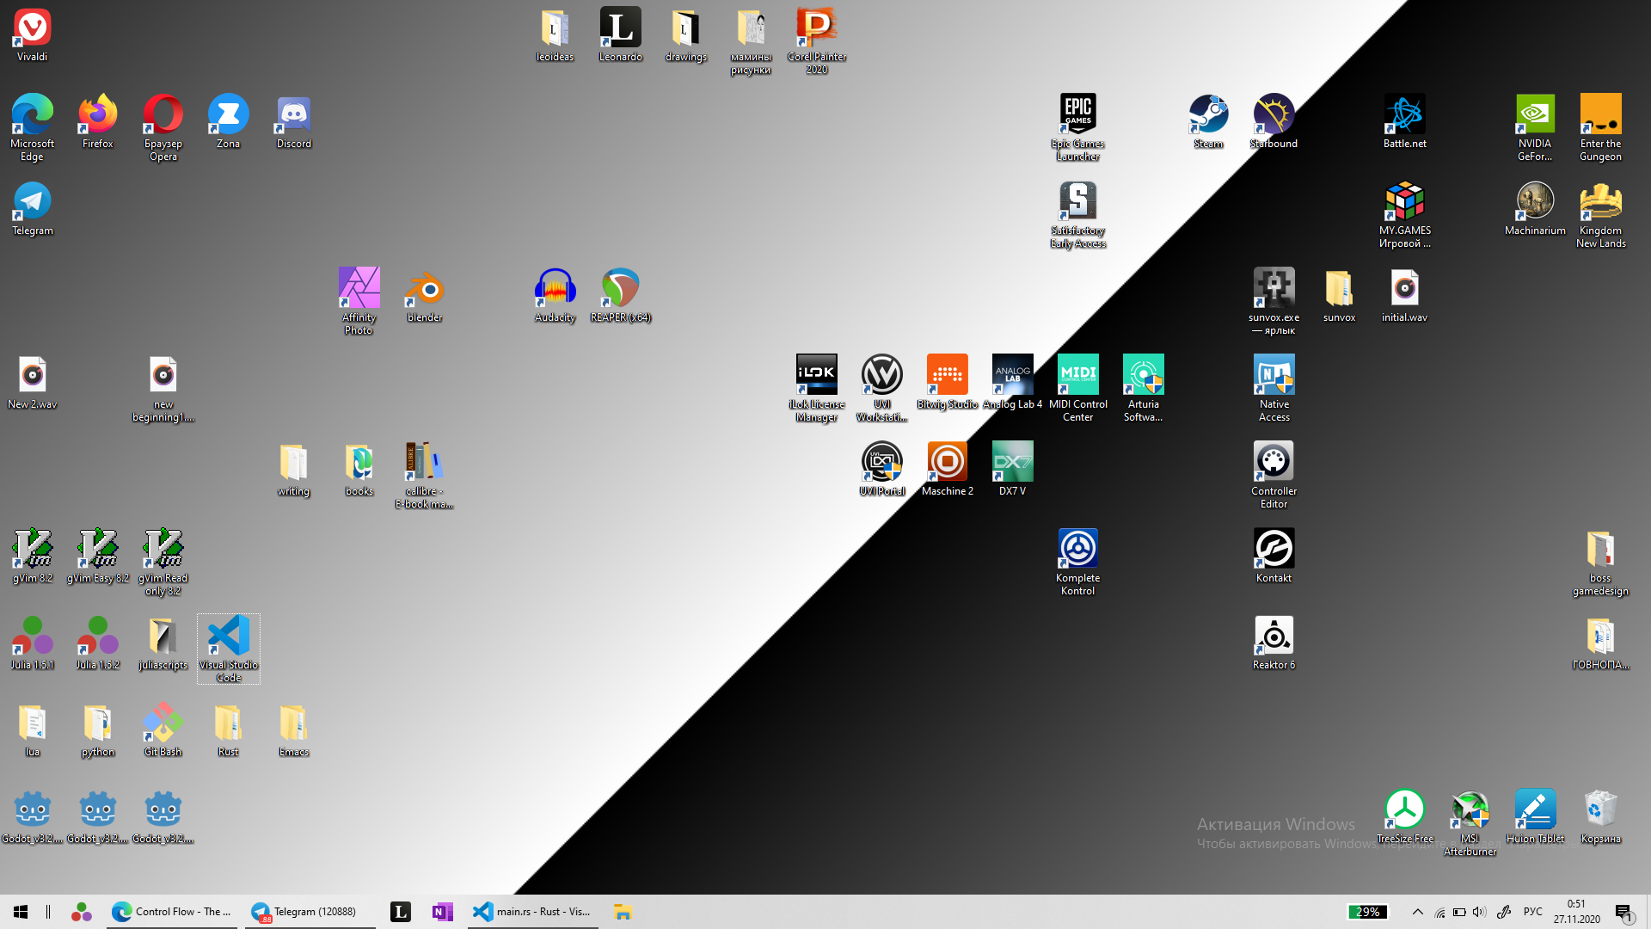This screenshot has height=929, width=1651.
Task: Select the MIDI Control Center icon
Action: [1078, 388]
